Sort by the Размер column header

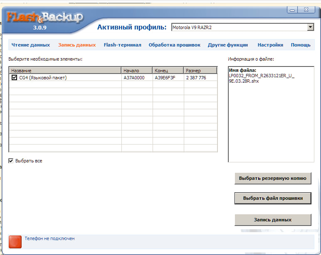200,71
